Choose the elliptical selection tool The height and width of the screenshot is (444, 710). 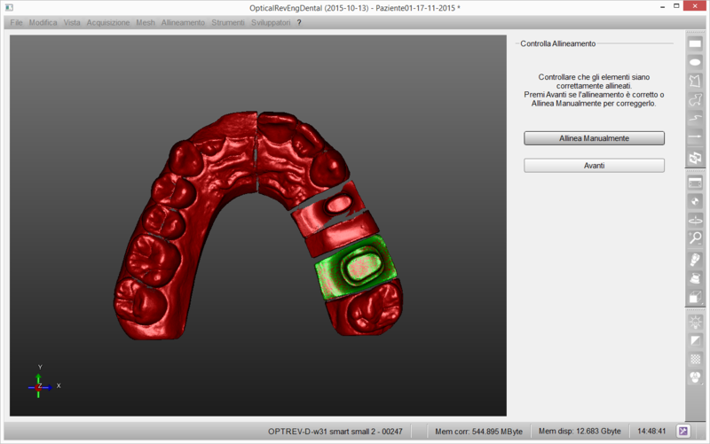pyautogui.click(x=696, y=62)
